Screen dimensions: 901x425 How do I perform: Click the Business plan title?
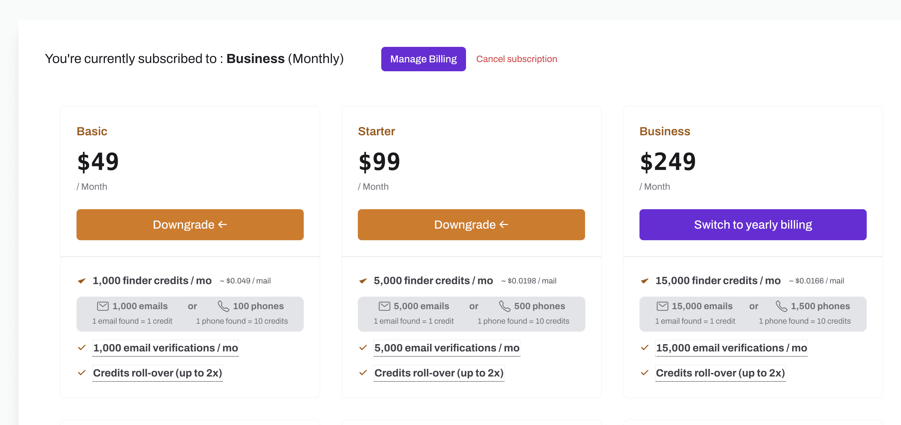tap(665, 131)
